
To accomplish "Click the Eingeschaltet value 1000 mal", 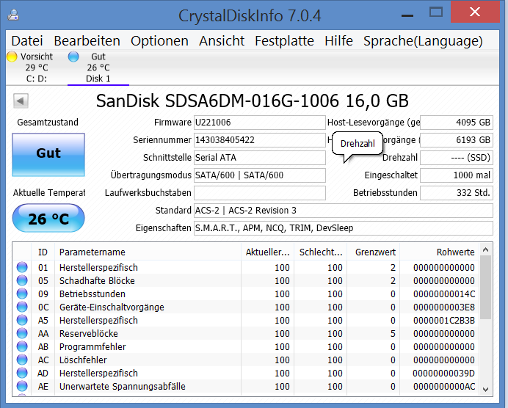I will pyautogui.click(x=457, y=175).
